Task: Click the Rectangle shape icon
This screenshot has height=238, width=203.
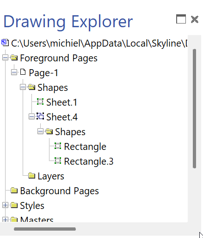Action: [x=58, y=146]
